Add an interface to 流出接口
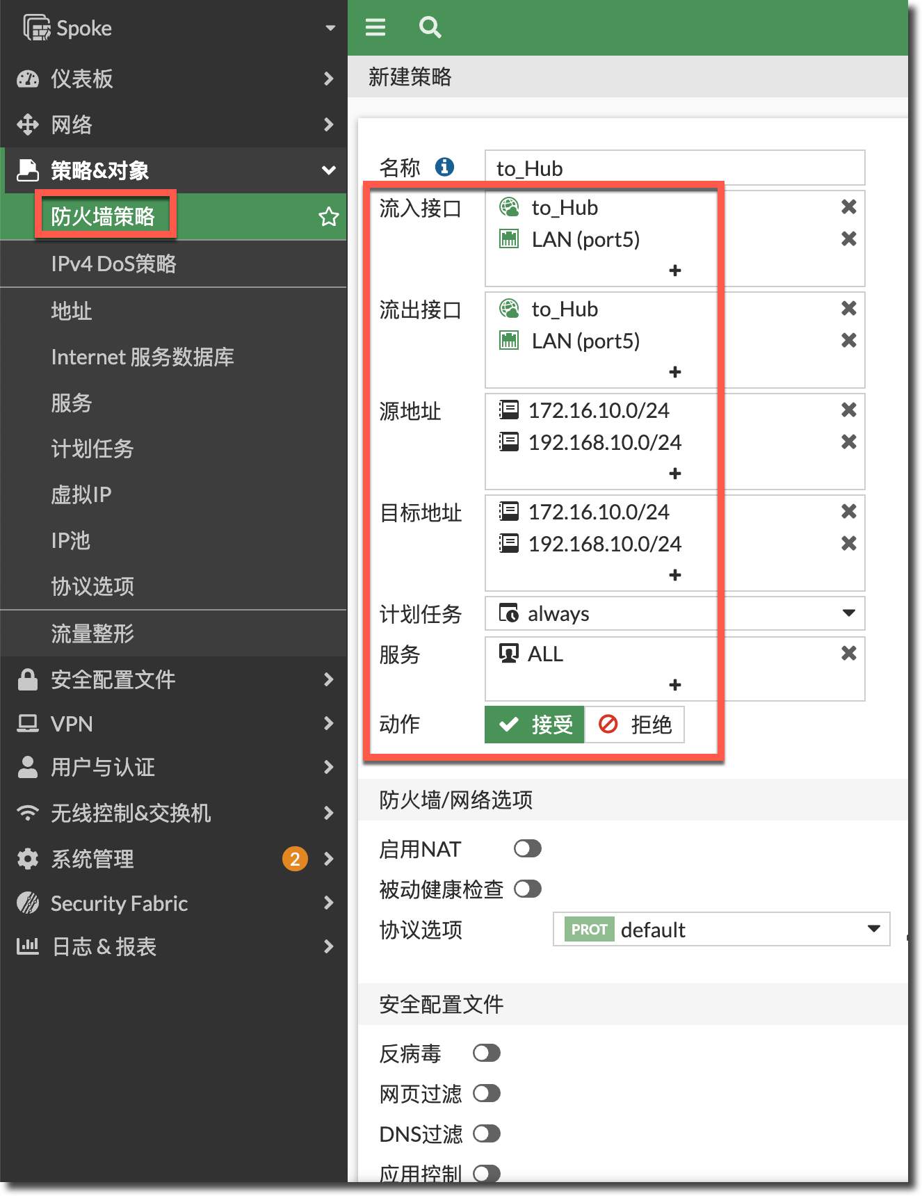 pyautogui.click(x=674, y=372)
